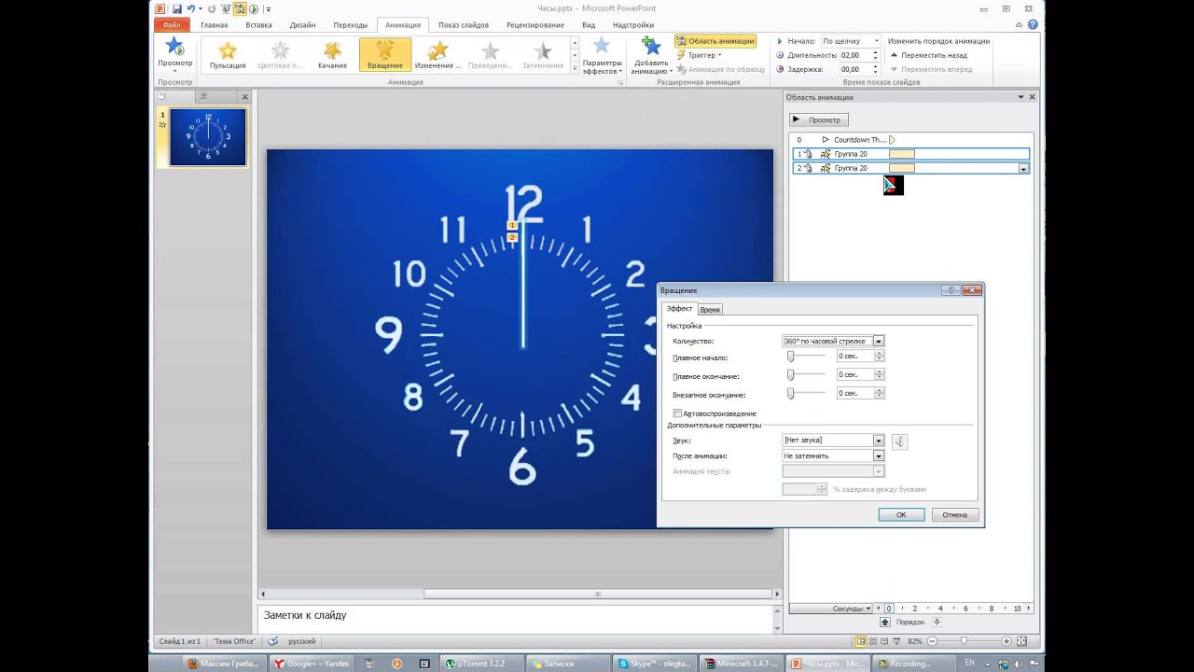
Task: Switch to the Время tab in dialog
Action: [710, 309]
